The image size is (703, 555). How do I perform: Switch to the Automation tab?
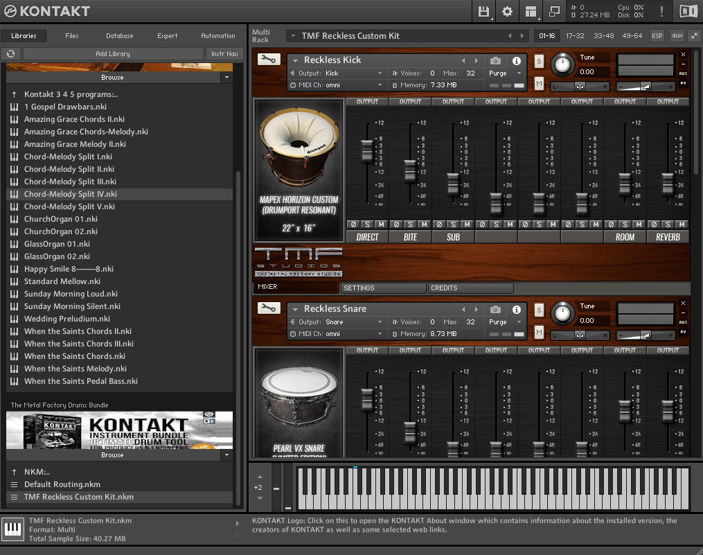pos(218,36)
